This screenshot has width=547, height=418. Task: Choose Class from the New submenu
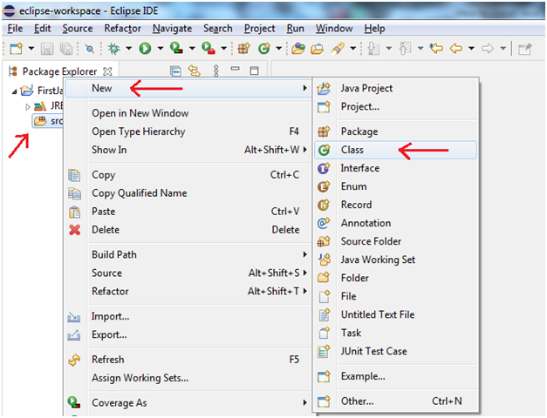coord(395,150)
